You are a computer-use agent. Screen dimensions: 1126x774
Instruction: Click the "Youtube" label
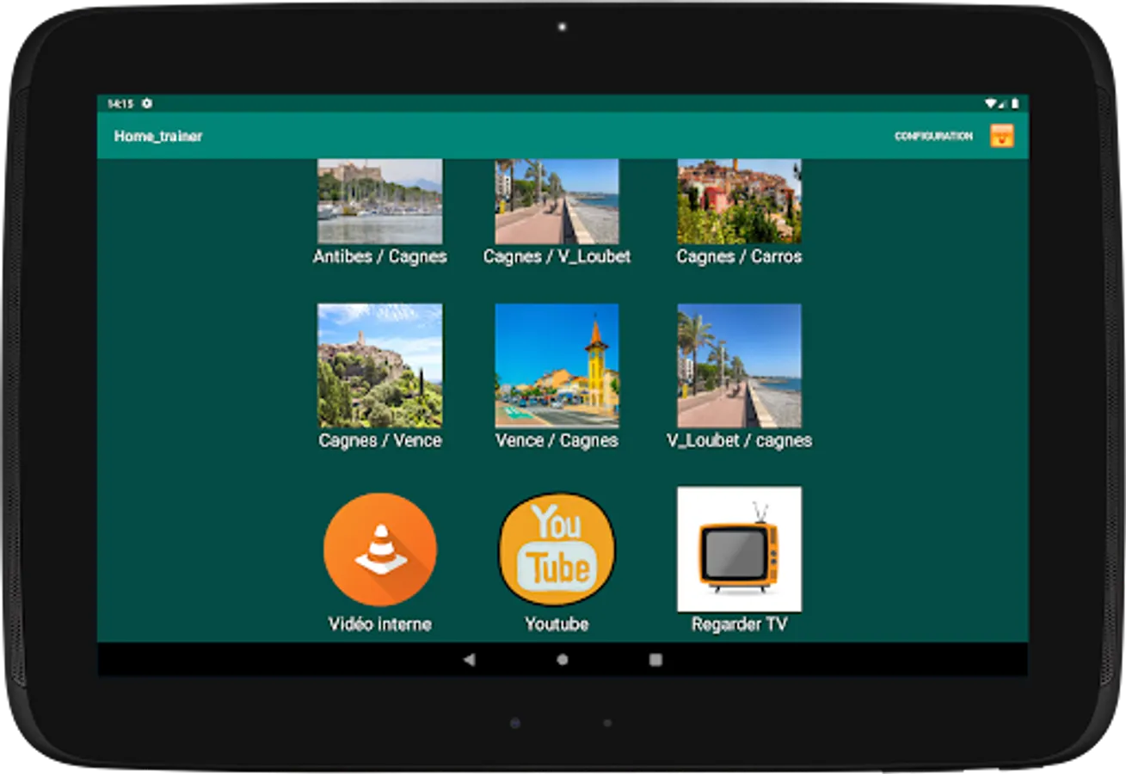[x=557, y=624]
